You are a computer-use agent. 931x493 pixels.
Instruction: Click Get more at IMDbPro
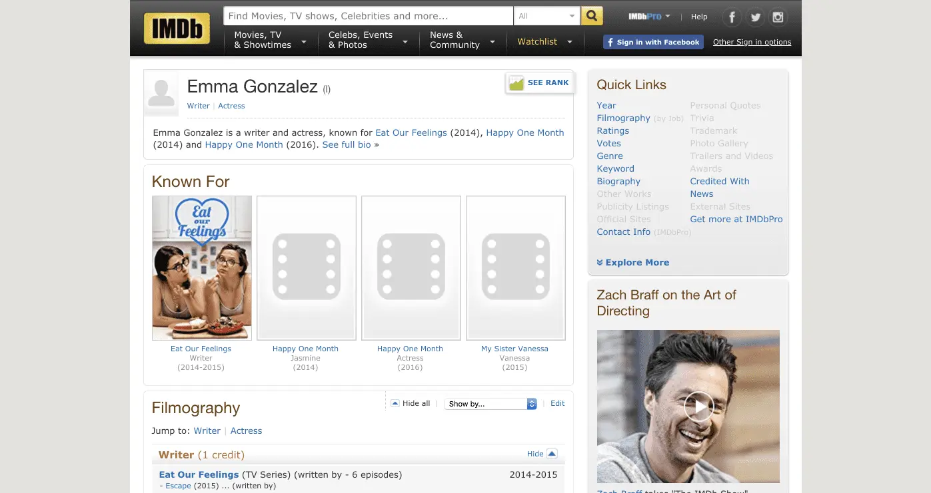point(736,219)
